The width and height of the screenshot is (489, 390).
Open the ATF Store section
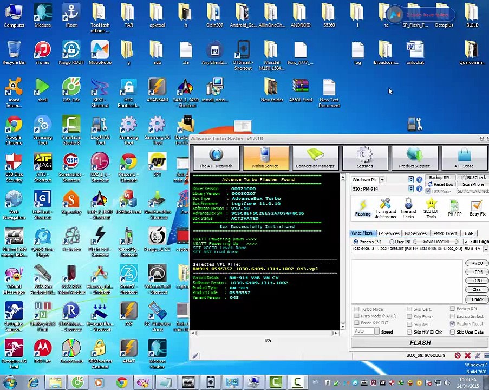464,158
